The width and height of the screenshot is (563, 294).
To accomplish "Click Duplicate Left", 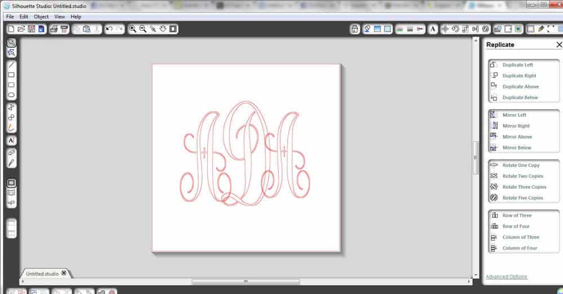I will [517, 65].
